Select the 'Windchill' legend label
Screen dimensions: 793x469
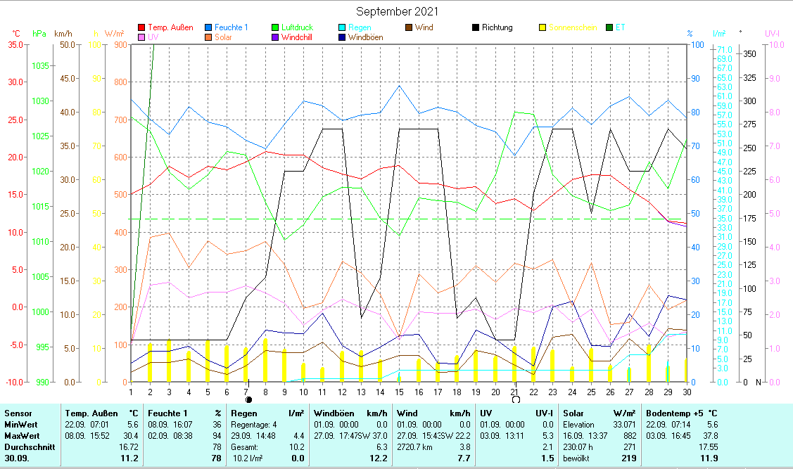point(297,37)
